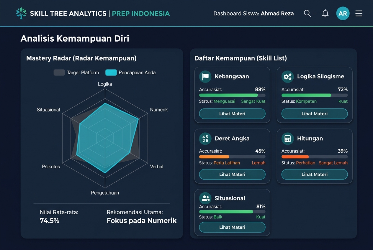Click the Menguasai status text
373x250 pixels.
pyautogui.click(x=225, y=101)
